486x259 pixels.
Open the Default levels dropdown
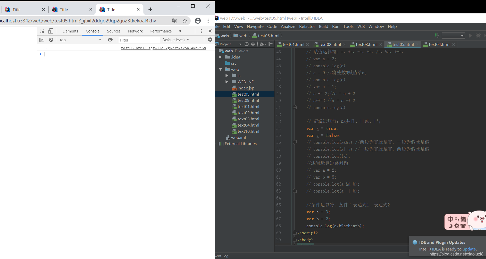(x=176, y=40)
